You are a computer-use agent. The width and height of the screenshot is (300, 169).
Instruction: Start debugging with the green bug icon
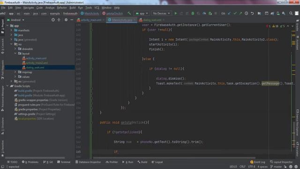pyautogui.click(x=193, y=14)
